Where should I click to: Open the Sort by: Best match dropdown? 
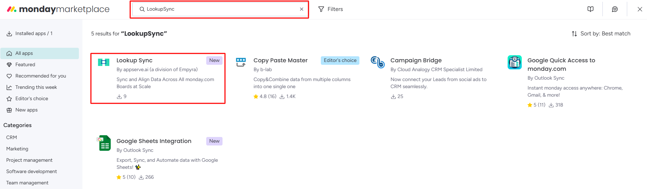coord(601,34)
